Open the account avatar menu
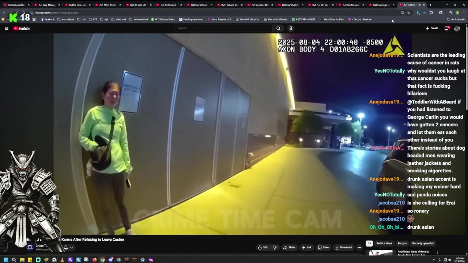 click(457, 28)
